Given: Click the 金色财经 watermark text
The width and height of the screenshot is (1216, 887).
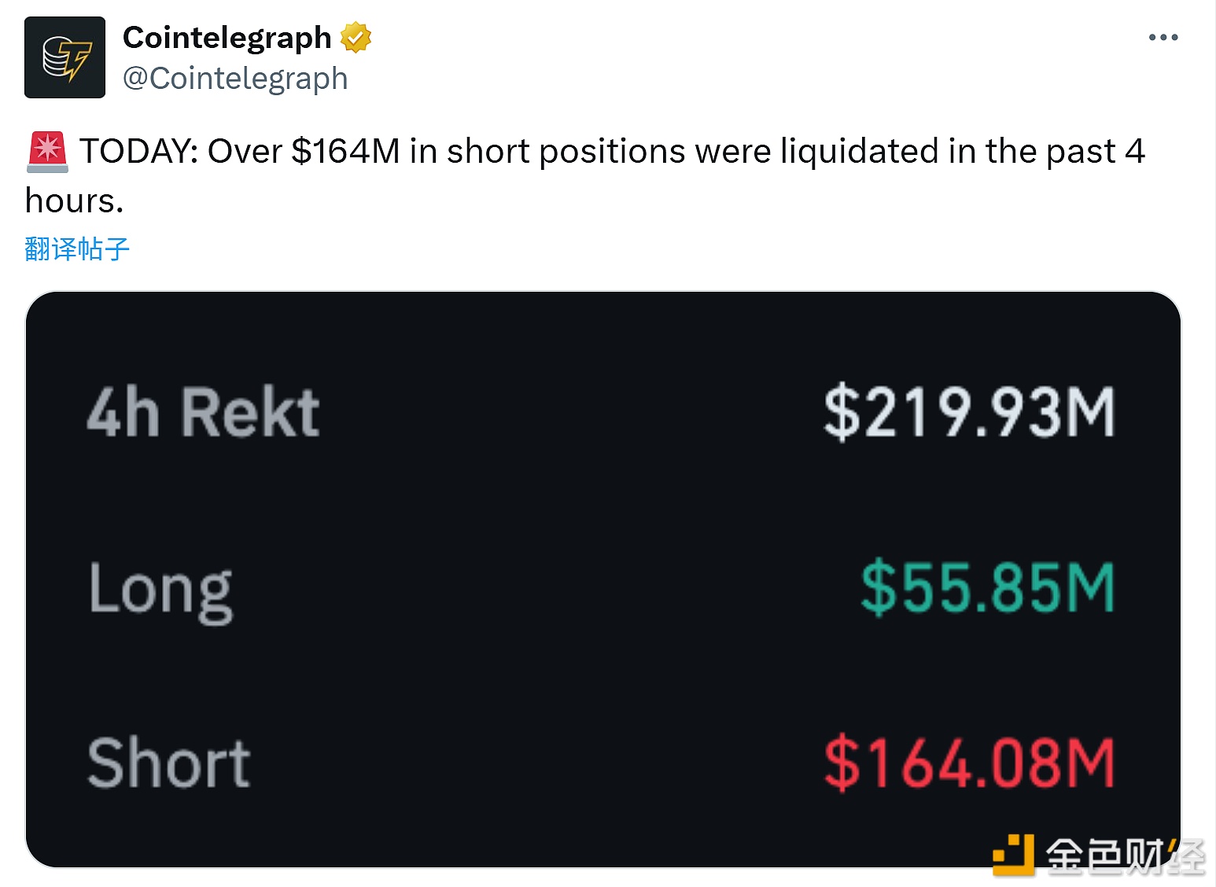Looking at the screenshot, I should pos(1125,856).
